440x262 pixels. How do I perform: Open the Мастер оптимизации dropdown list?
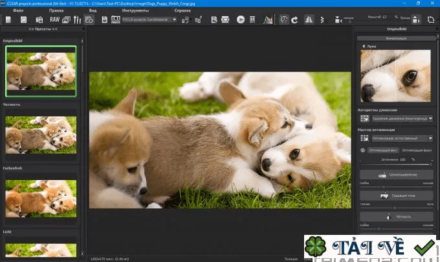(402, 138)
